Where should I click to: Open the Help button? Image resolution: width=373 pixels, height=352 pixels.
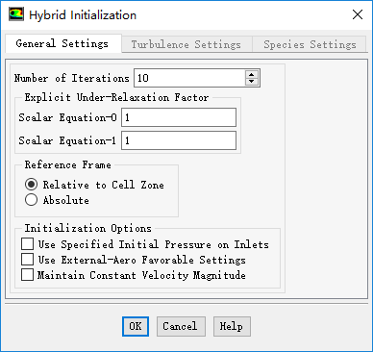[x=232, y=326]
